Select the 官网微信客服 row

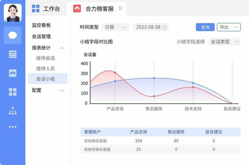(161, 141)
